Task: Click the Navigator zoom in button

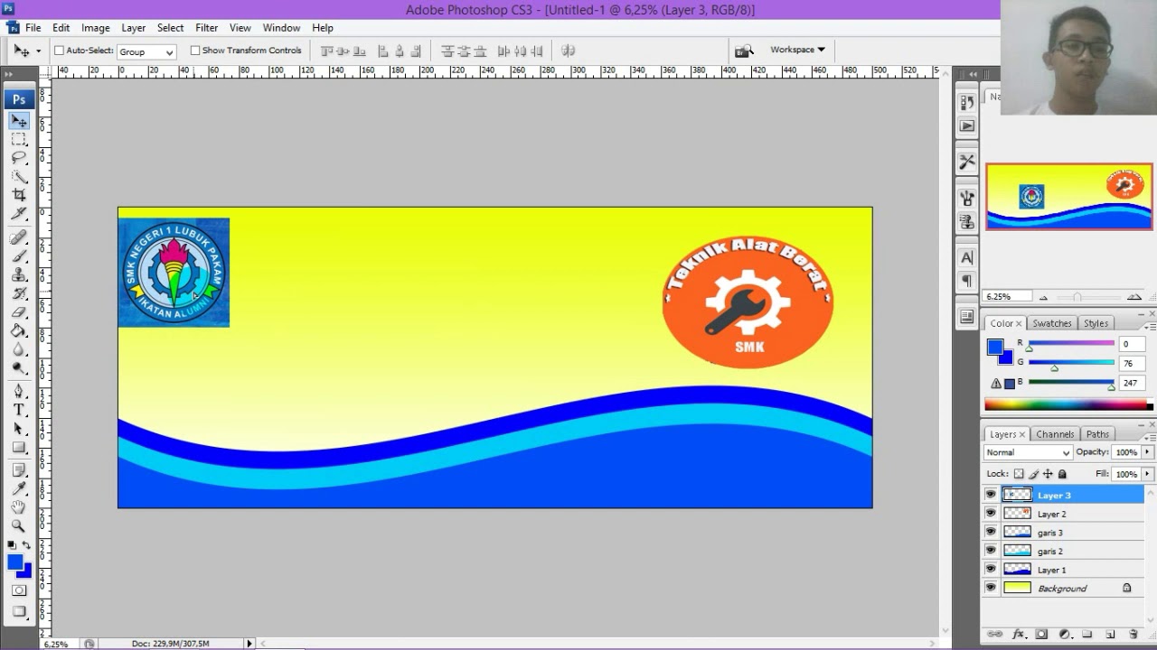Action: pyautogui.click(x=1135, y=297)
